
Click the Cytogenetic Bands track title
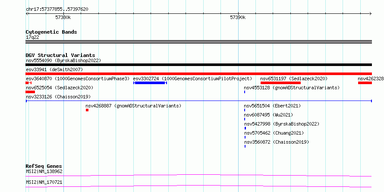tap(51, 32)
